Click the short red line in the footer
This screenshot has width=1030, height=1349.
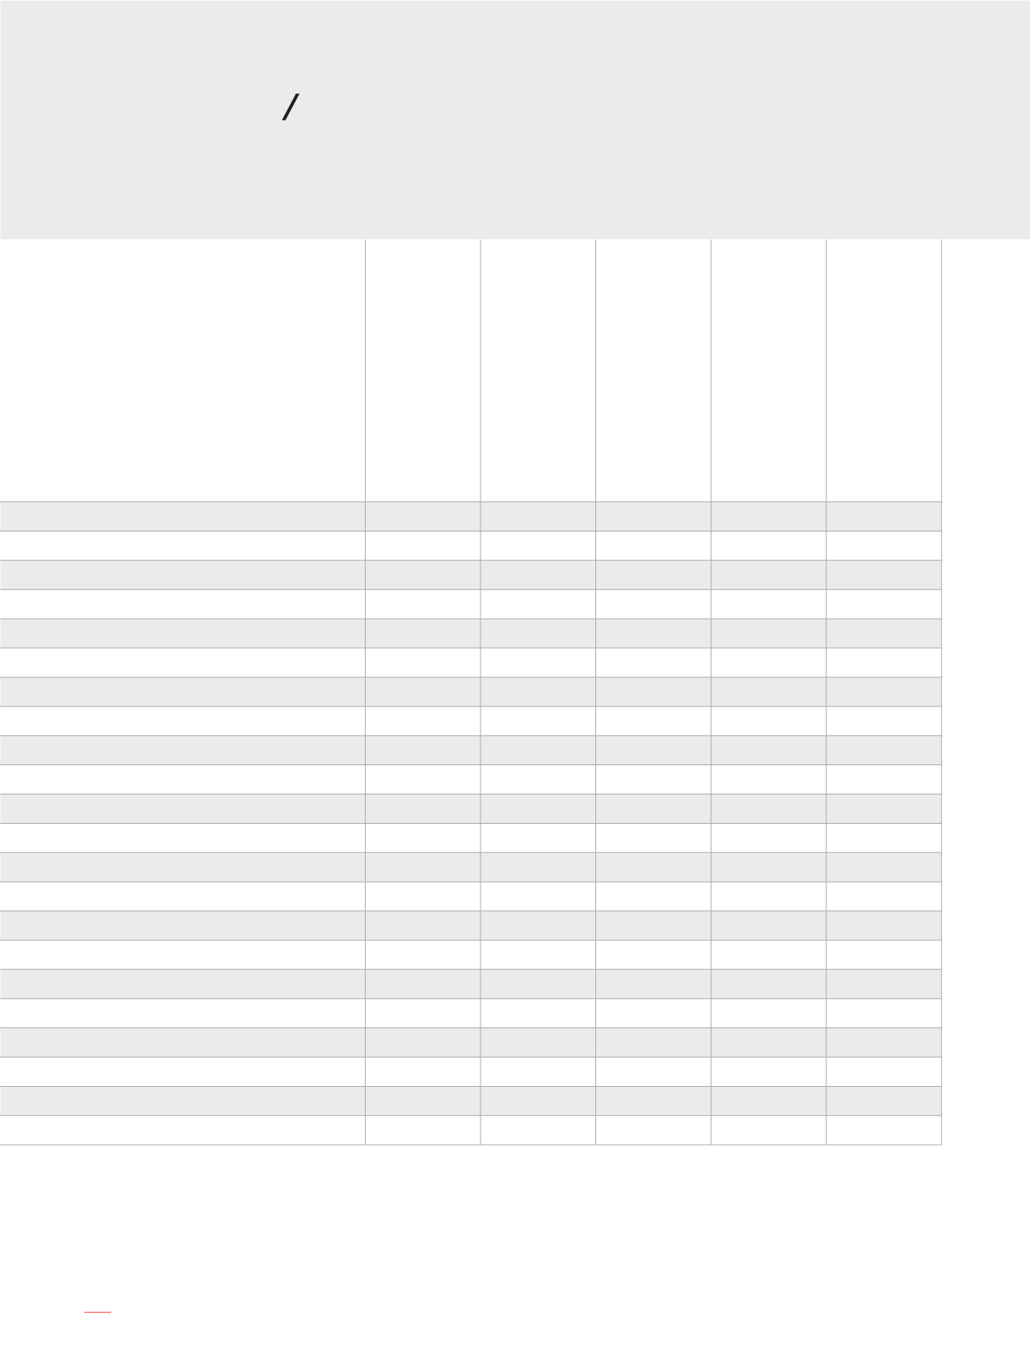(x=97, y=1313)
